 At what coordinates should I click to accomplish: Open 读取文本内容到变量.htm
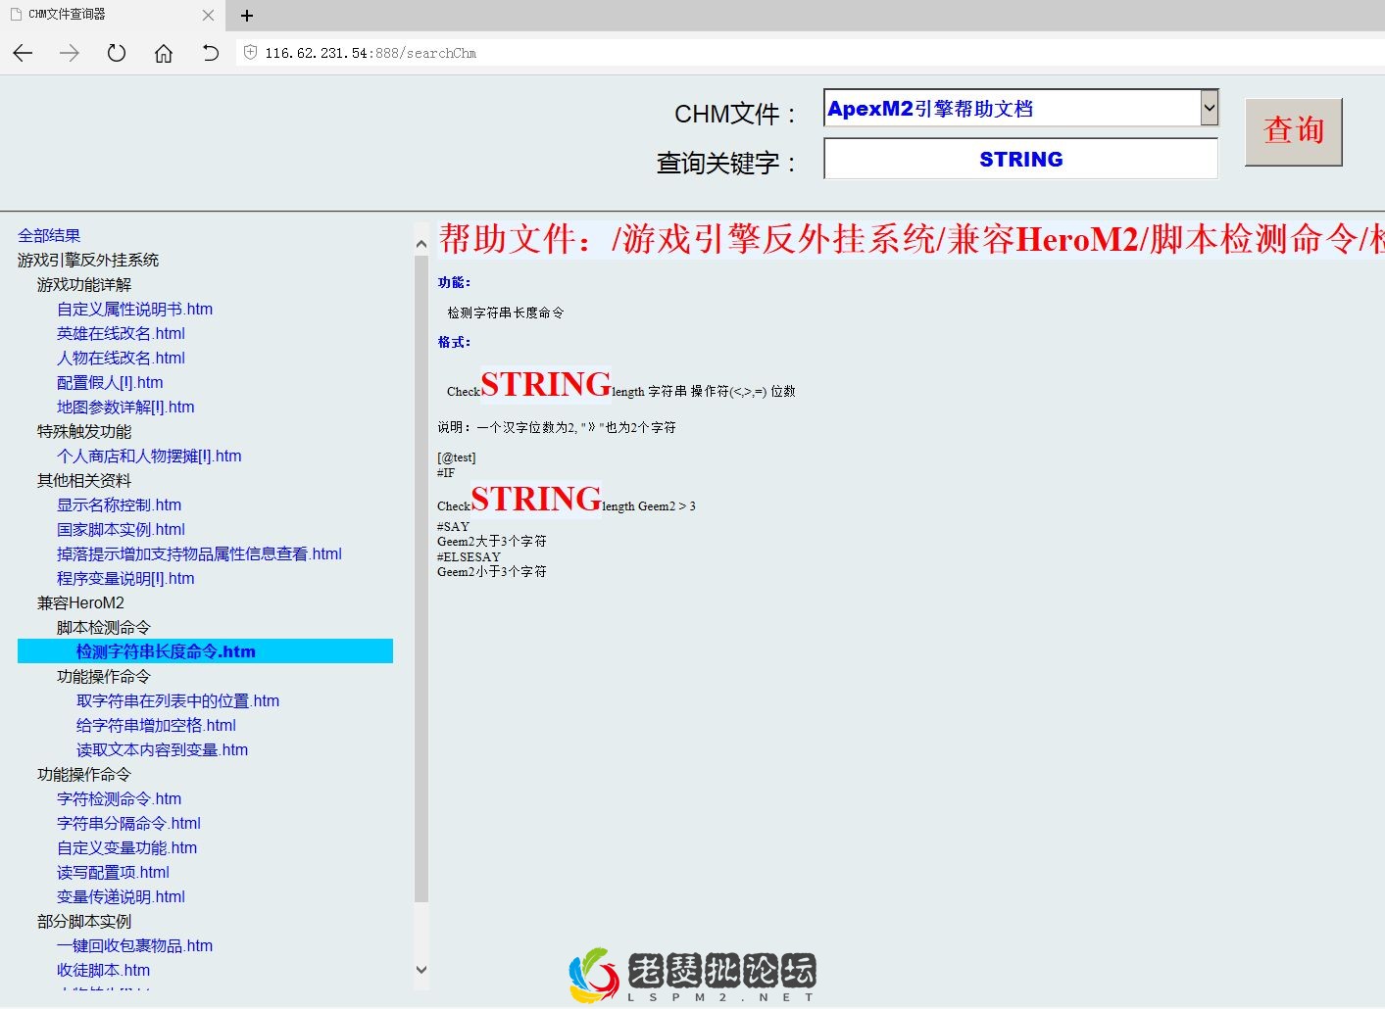162,749
